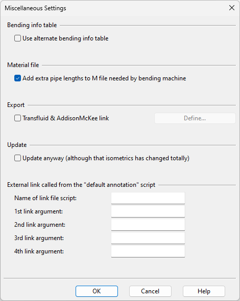Uncheck Add extra pipe lengths to M file
240x301 pixels.
pyautogui.click(x=17, y=78)
